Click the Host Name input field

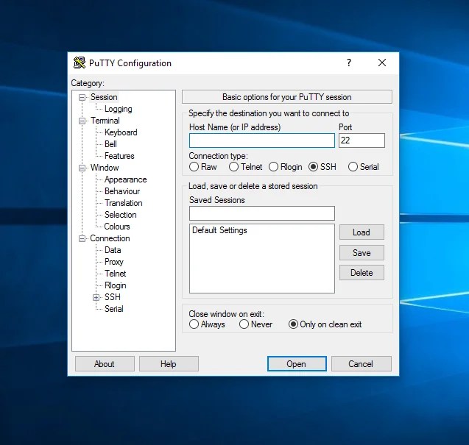tap(261, 140)
